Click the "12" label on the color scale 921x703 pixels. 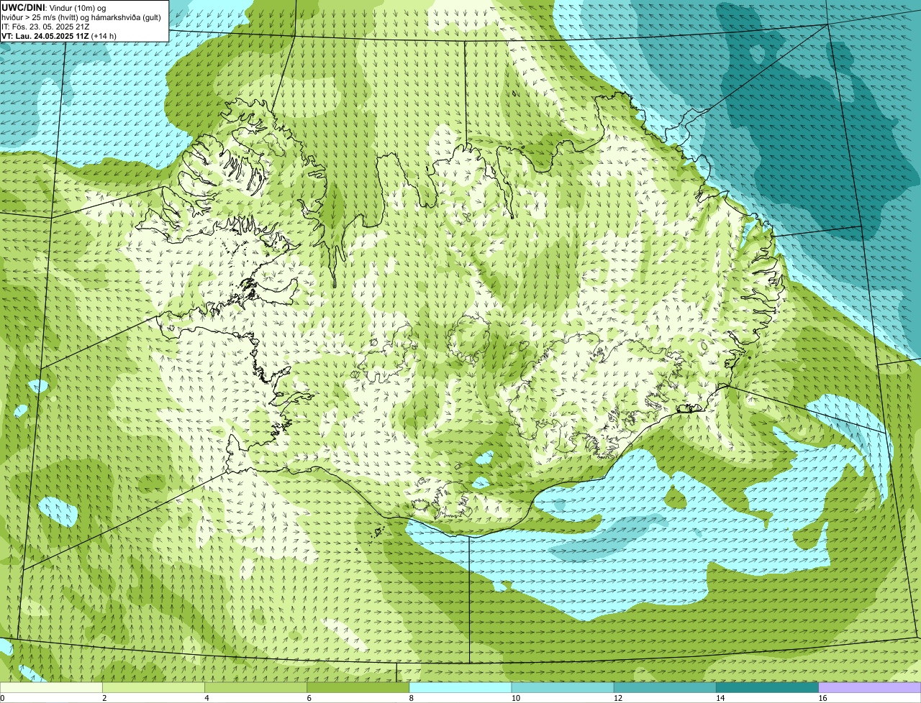(x=617, y=698)
